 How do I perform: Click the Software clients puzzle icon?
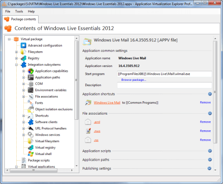click(x=30, y=122)
